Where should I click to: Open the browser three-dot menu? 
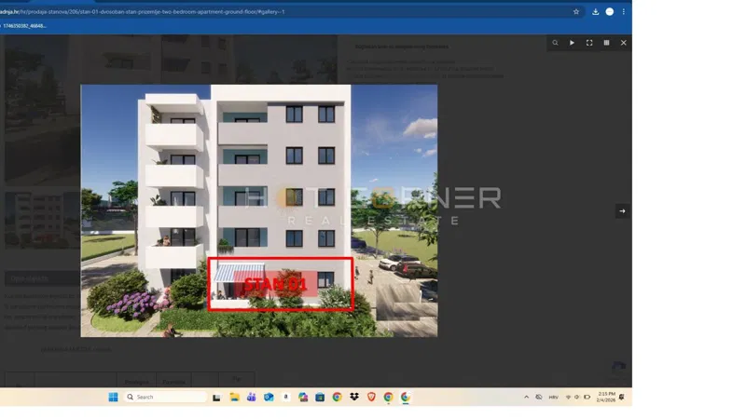point(623,12)
